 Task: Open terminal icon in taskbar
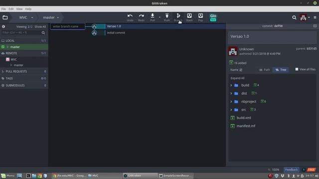(28, 176)
